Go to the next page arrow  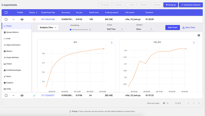pos(199,103)
